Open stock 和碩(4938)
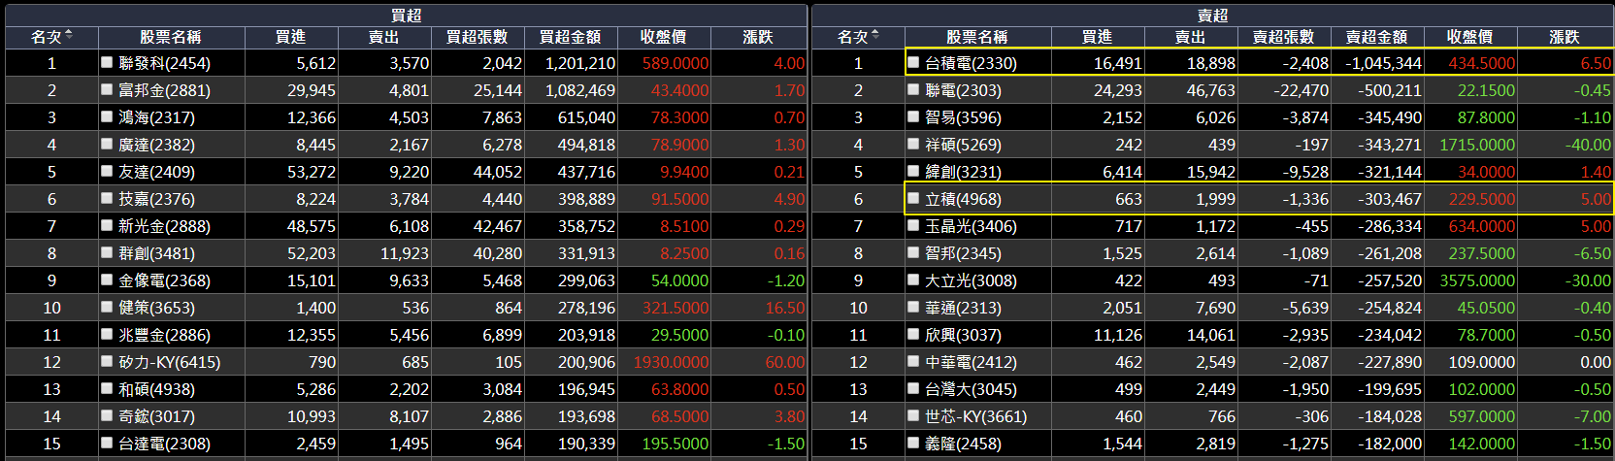Screen dimensions: 1615x461 tap(156, 389)
